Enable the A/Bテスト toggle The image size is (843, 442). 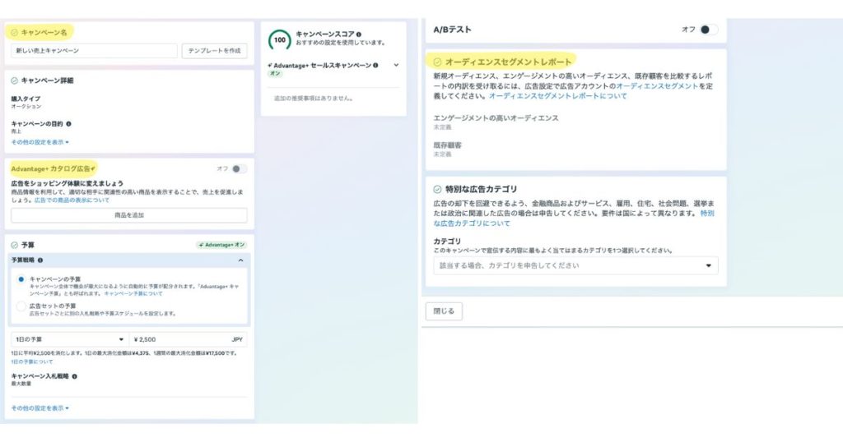[x=707, y=30]
